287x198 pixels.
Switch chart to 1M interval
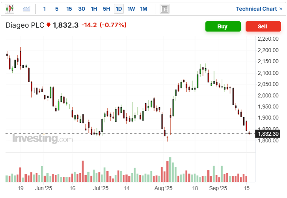pos(143,9)
